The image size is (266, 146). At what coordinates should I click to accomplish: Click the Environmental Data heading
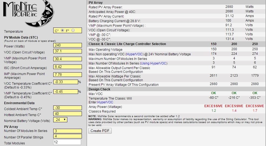pos(19,103)
